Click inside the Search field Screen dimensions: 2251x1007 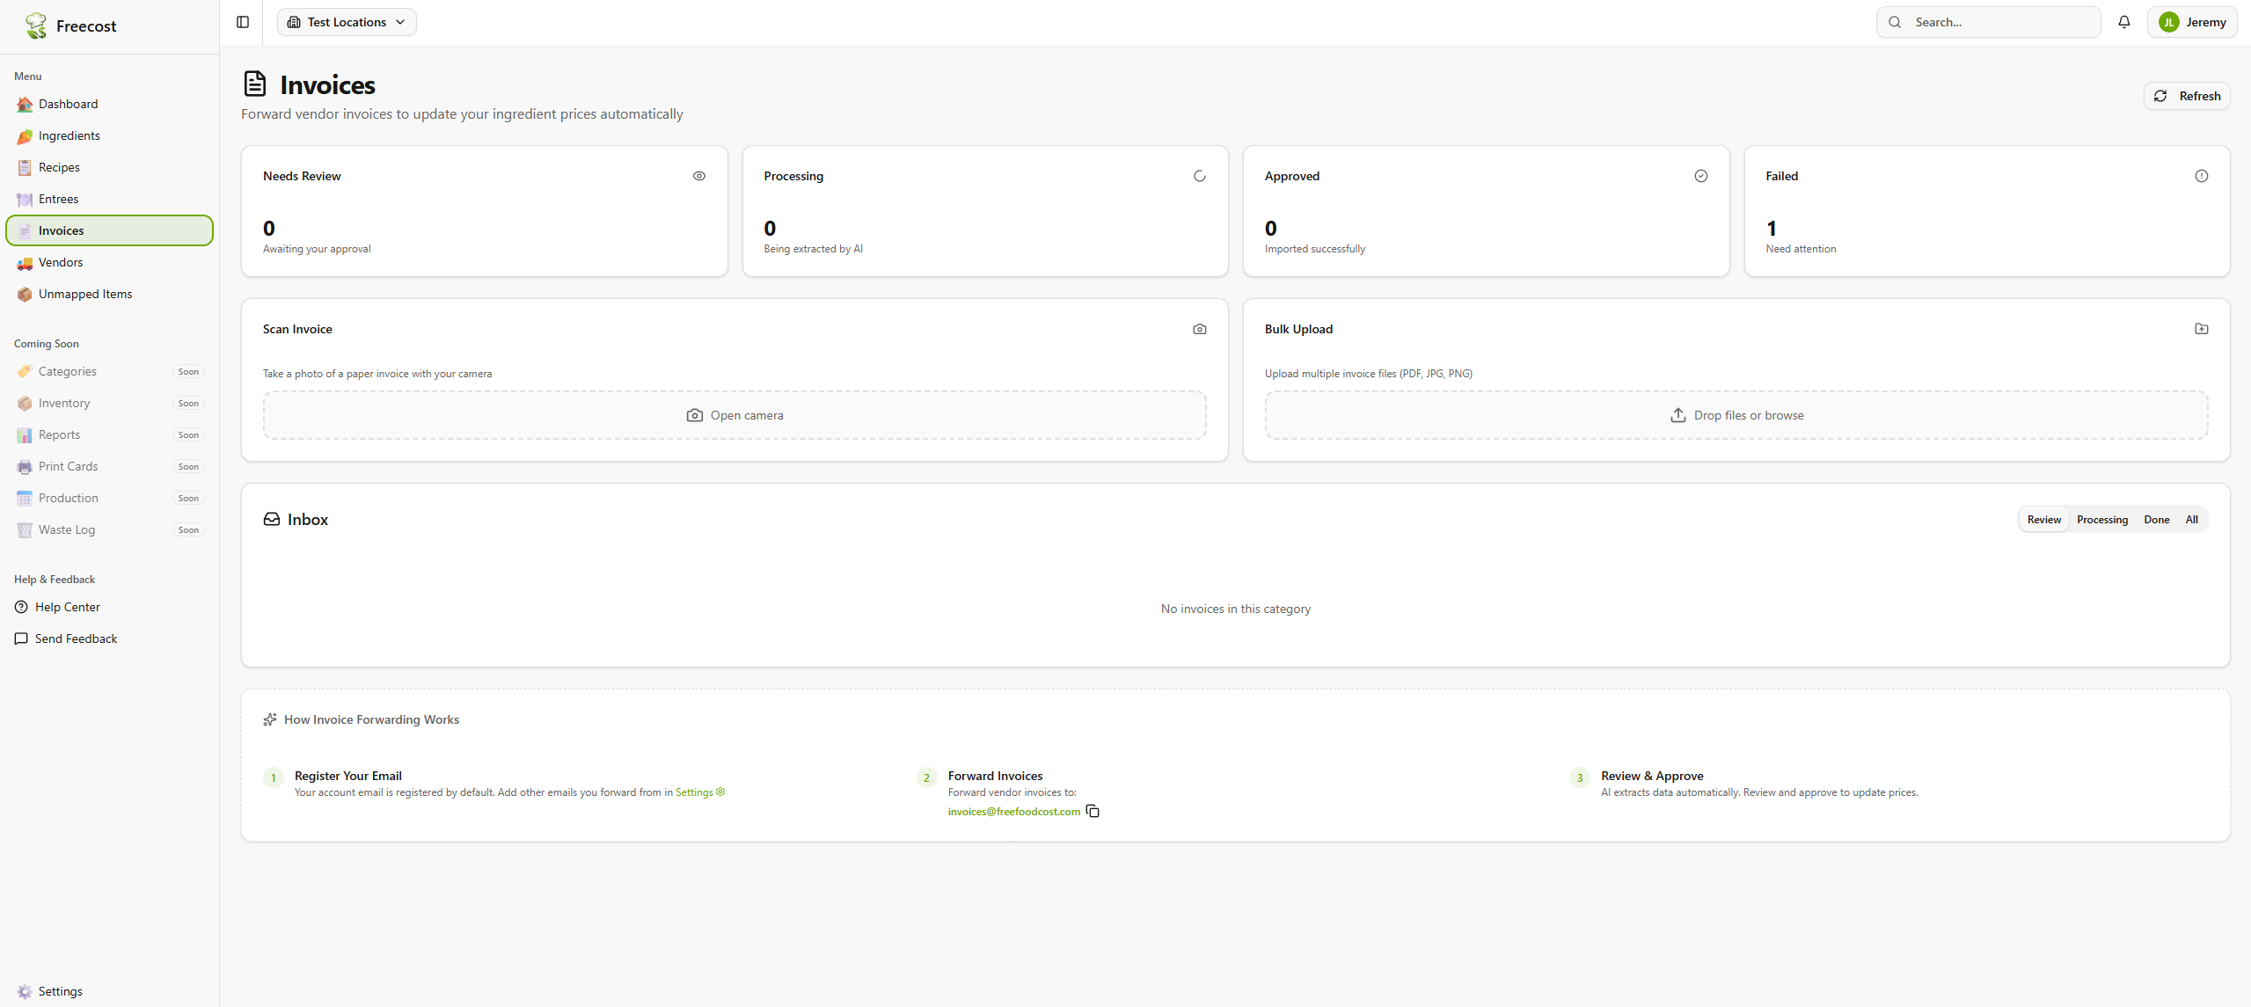pos(1990,22)
